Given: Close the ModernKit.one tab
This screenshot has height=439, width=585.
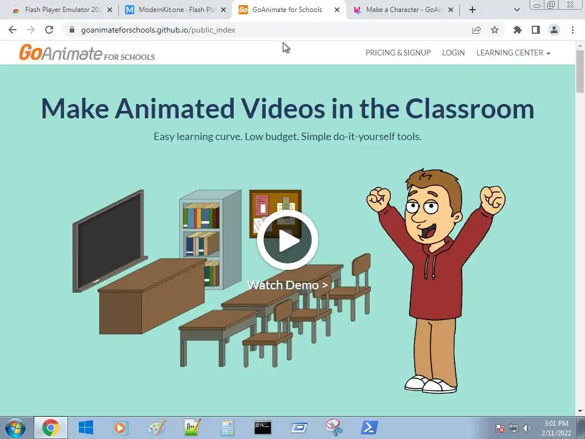Looking at the screenshot, I should pos(223,10).
